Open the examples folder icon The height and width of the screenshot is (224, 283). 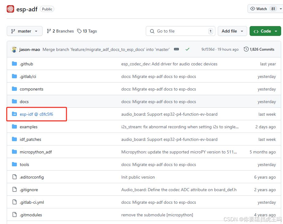[14, 126]
